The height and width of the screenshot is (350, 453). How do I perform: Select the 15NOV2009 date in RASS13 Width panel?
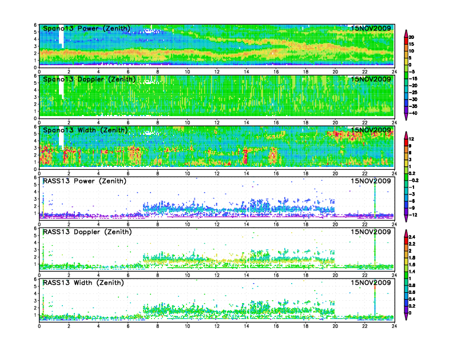point(371,283)
